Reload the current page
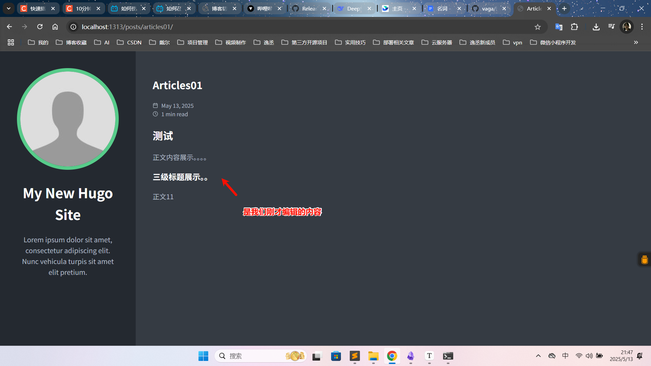Viewport: 651px width, 366px height. 40,27
